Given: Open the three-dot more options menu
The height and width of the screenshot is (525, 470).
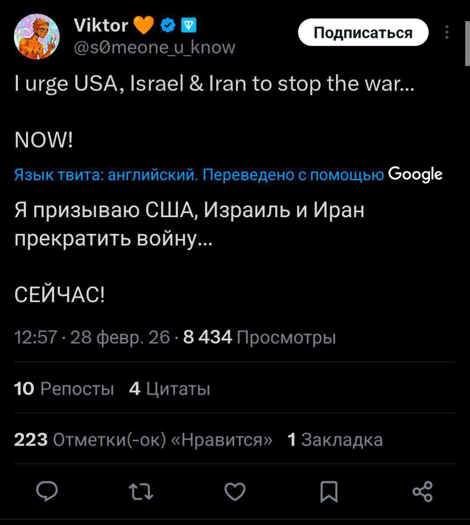Looking at the screenshot, I should coord(447,32).
